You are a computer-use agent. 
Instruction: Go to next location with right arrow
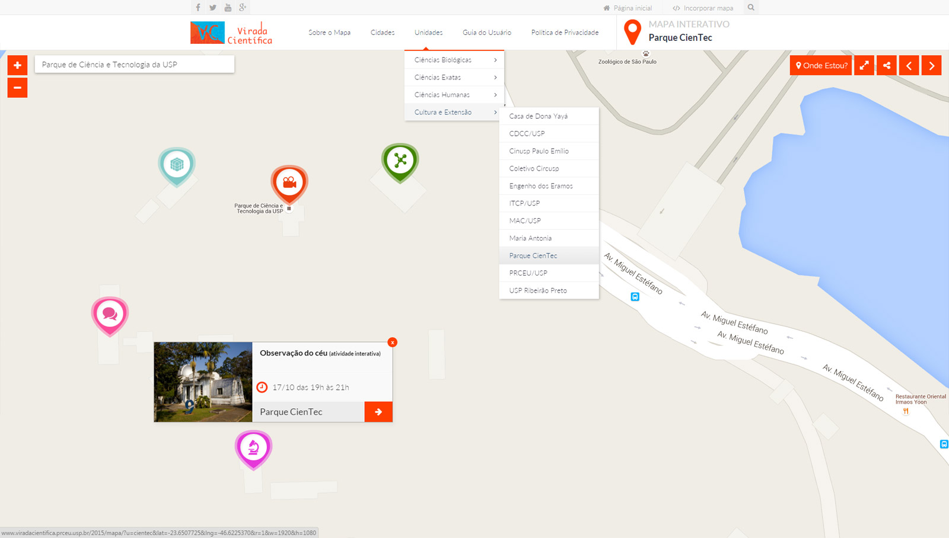click(x=931, y=65)
